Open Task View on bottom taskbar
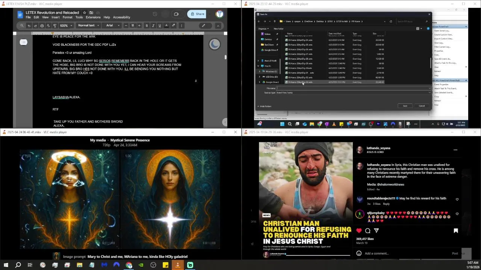The width and height of the screenshot is (481, 270). tap(30, 265)
